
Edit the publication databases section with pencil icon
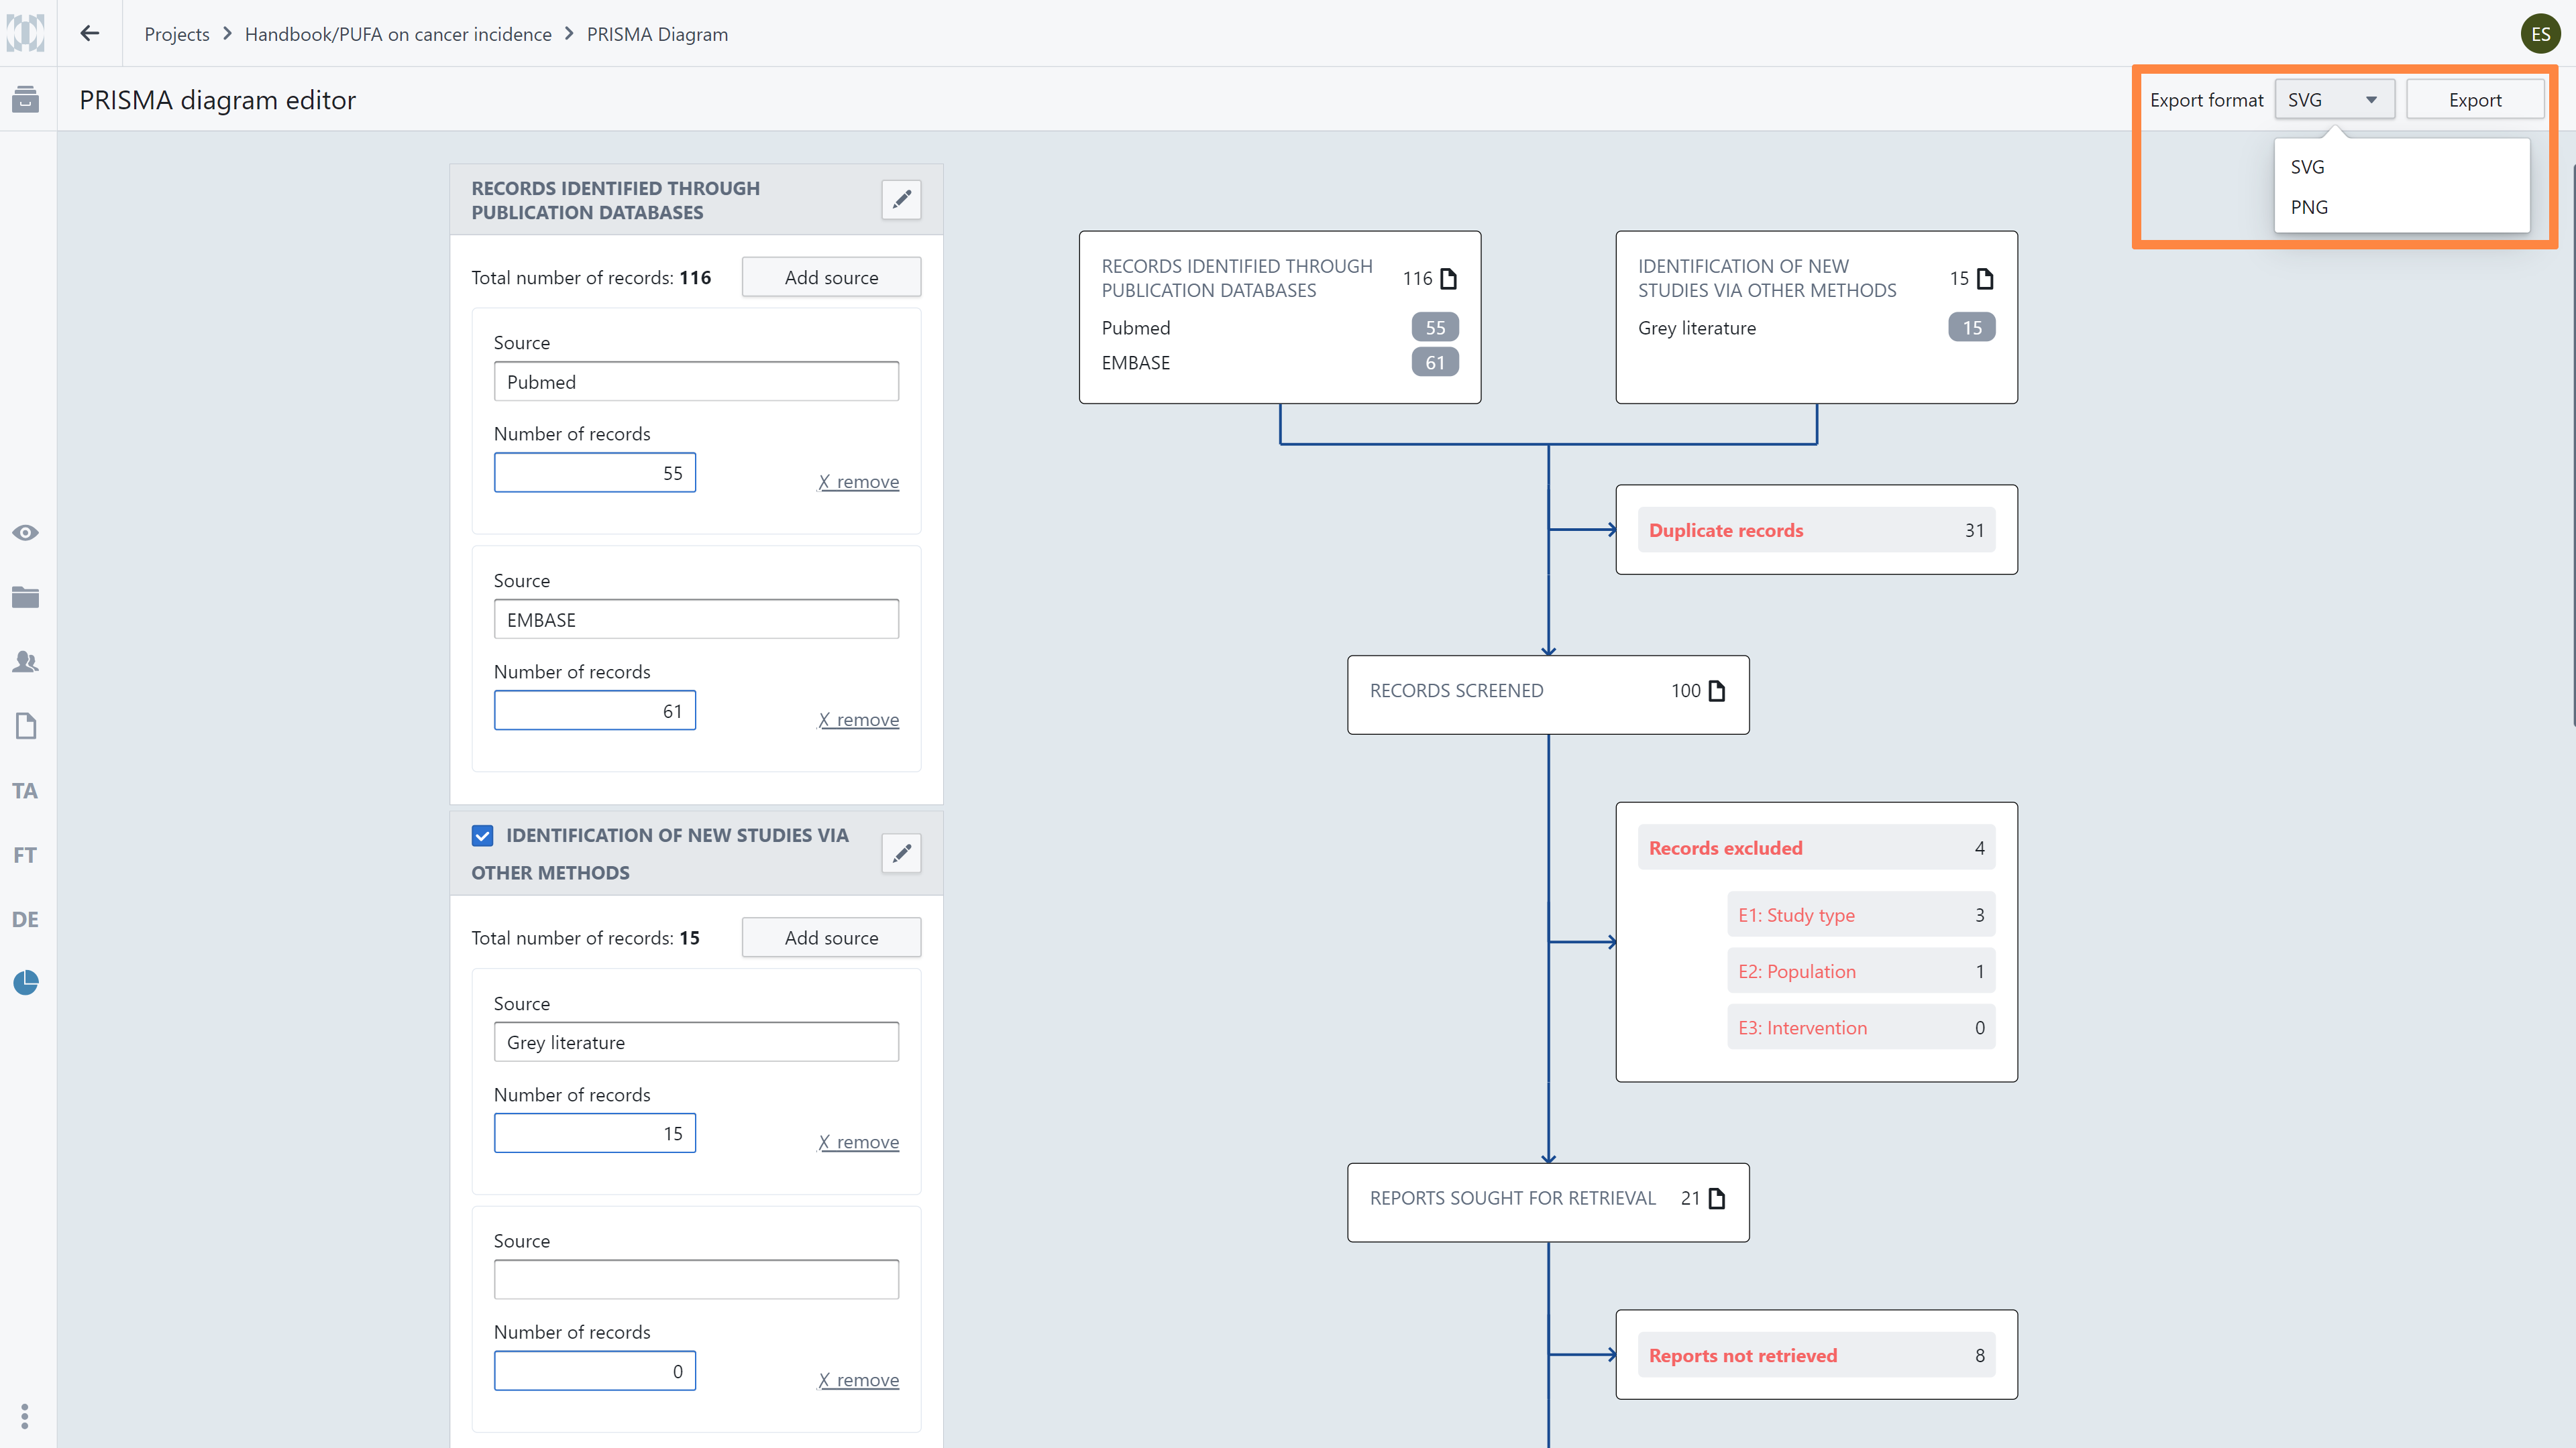click(901, 199)
